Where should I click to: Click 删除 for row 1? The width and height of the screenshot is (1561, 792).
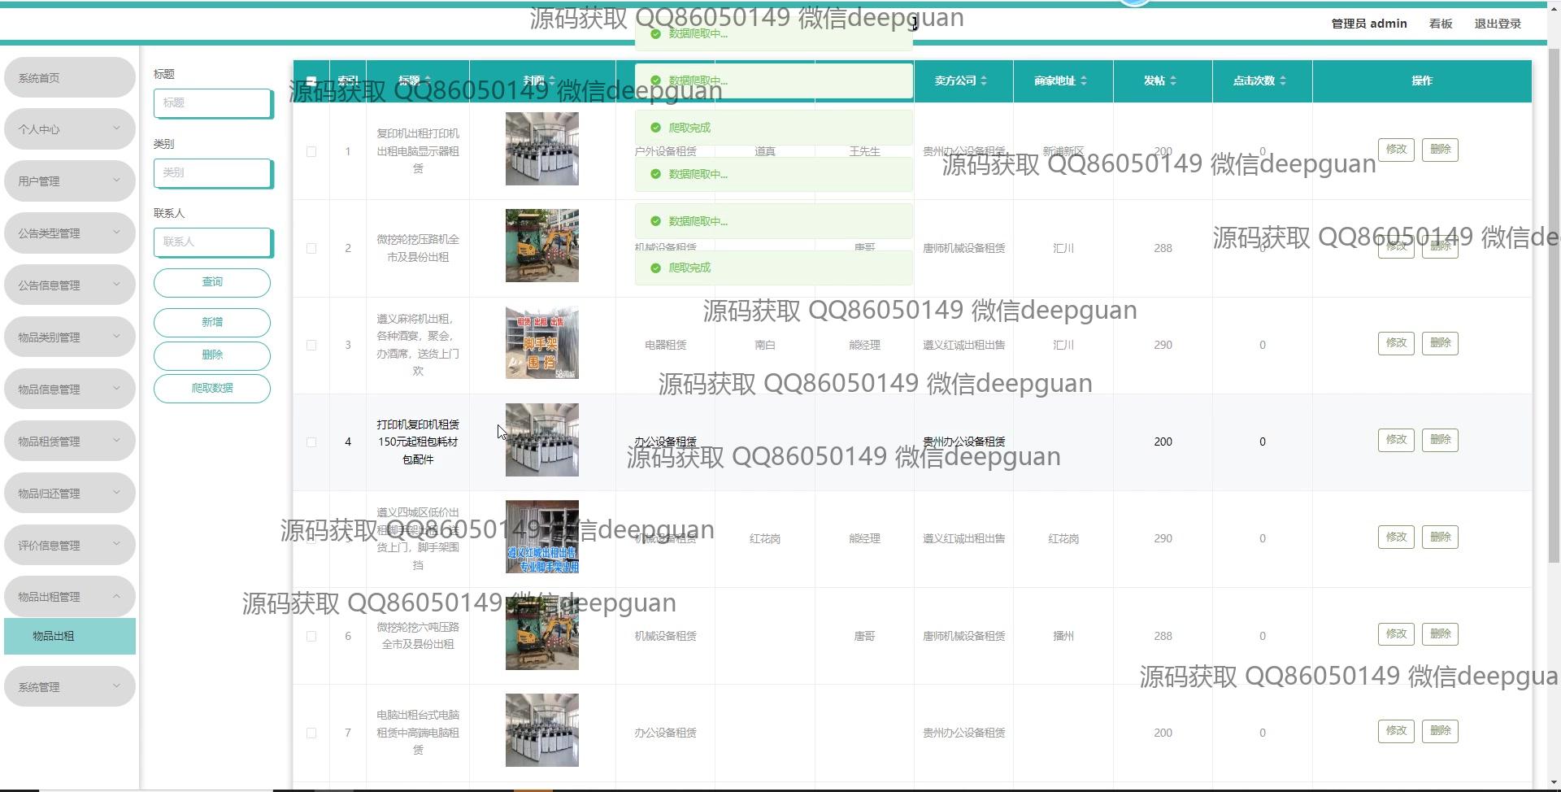tap(1440, 150)
